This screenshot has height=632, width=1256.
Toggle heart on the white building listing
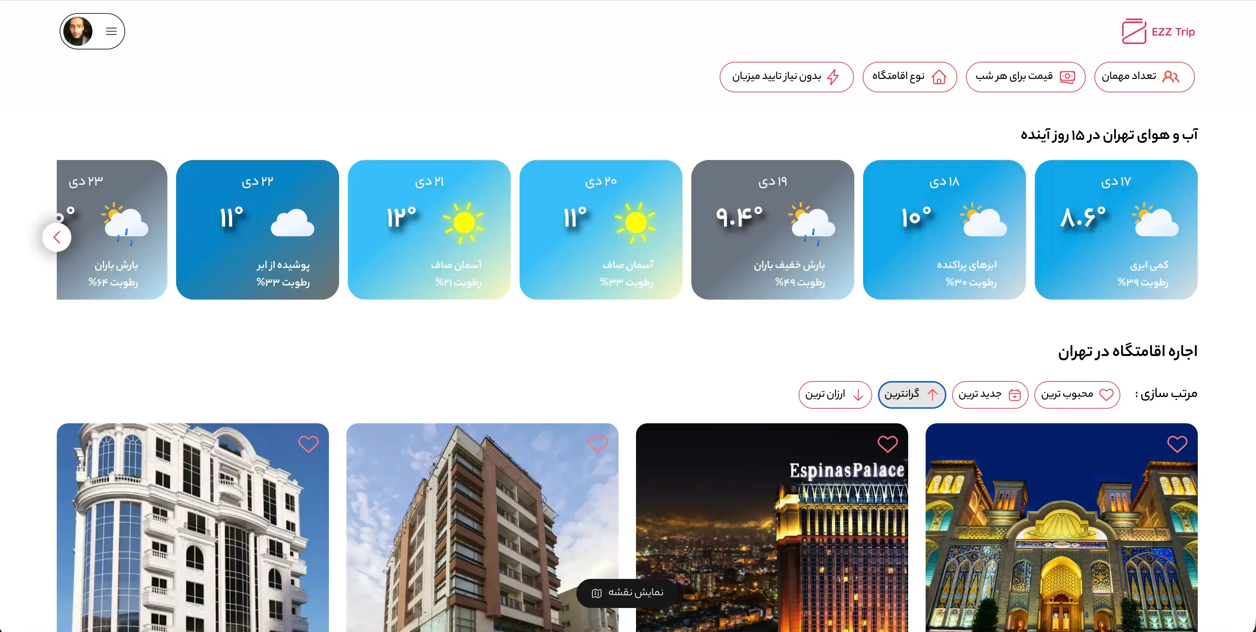[308, 444]
